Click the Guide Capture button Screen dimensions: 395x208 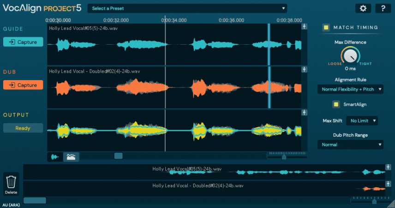coord(23,42)
